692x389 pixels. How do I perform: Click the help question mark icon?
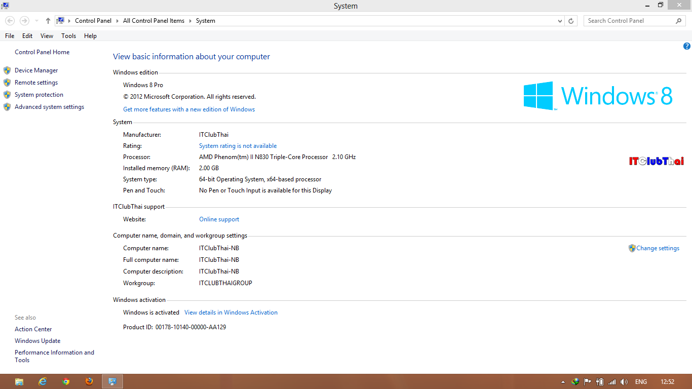click(687, 46)
